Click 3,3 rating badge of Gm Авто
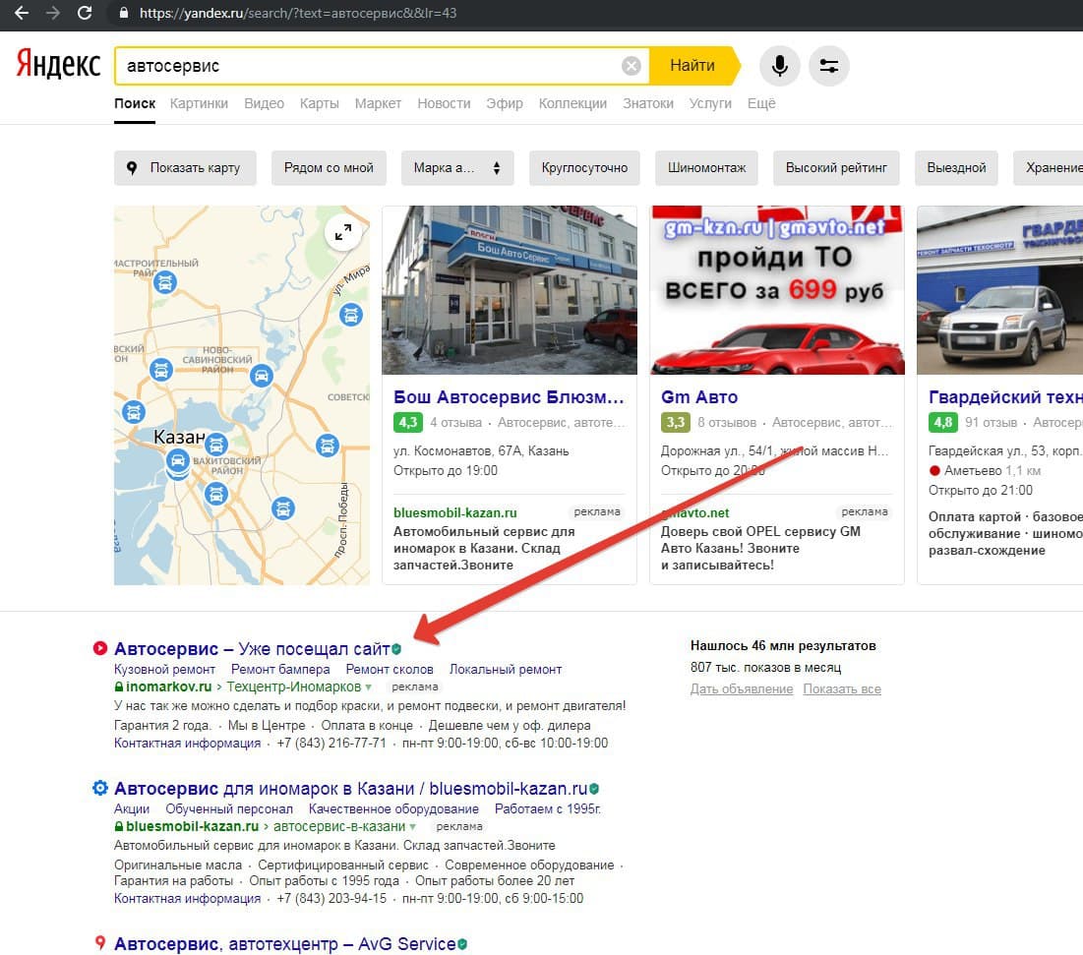 point(675,422)
